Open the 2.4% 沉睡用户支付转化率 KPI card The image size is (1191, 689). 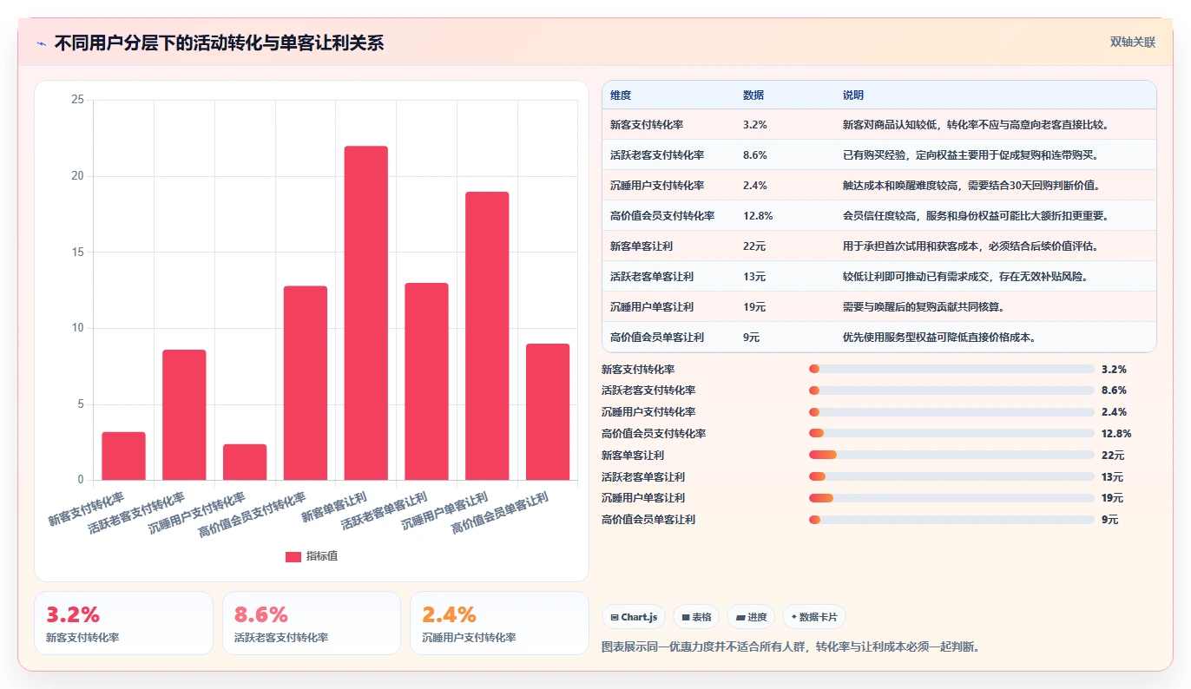coord(499,623)
